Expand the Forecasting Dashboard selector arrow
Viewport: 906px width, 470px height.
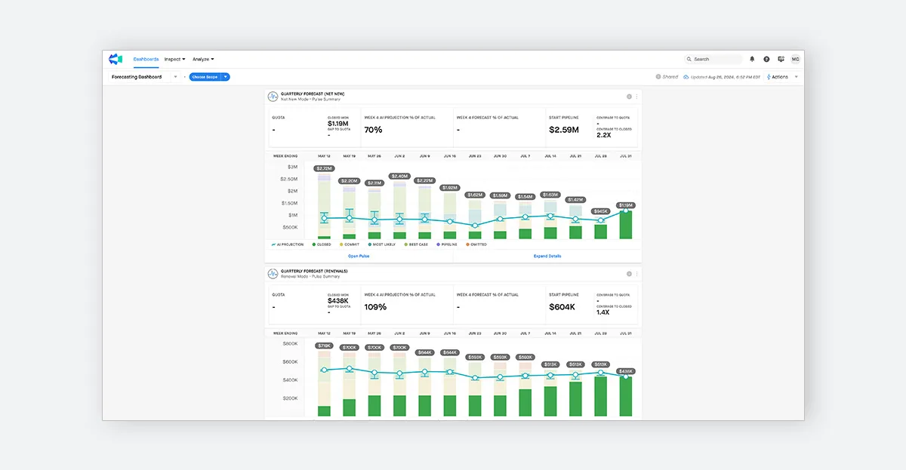click(x=175, y=77)
